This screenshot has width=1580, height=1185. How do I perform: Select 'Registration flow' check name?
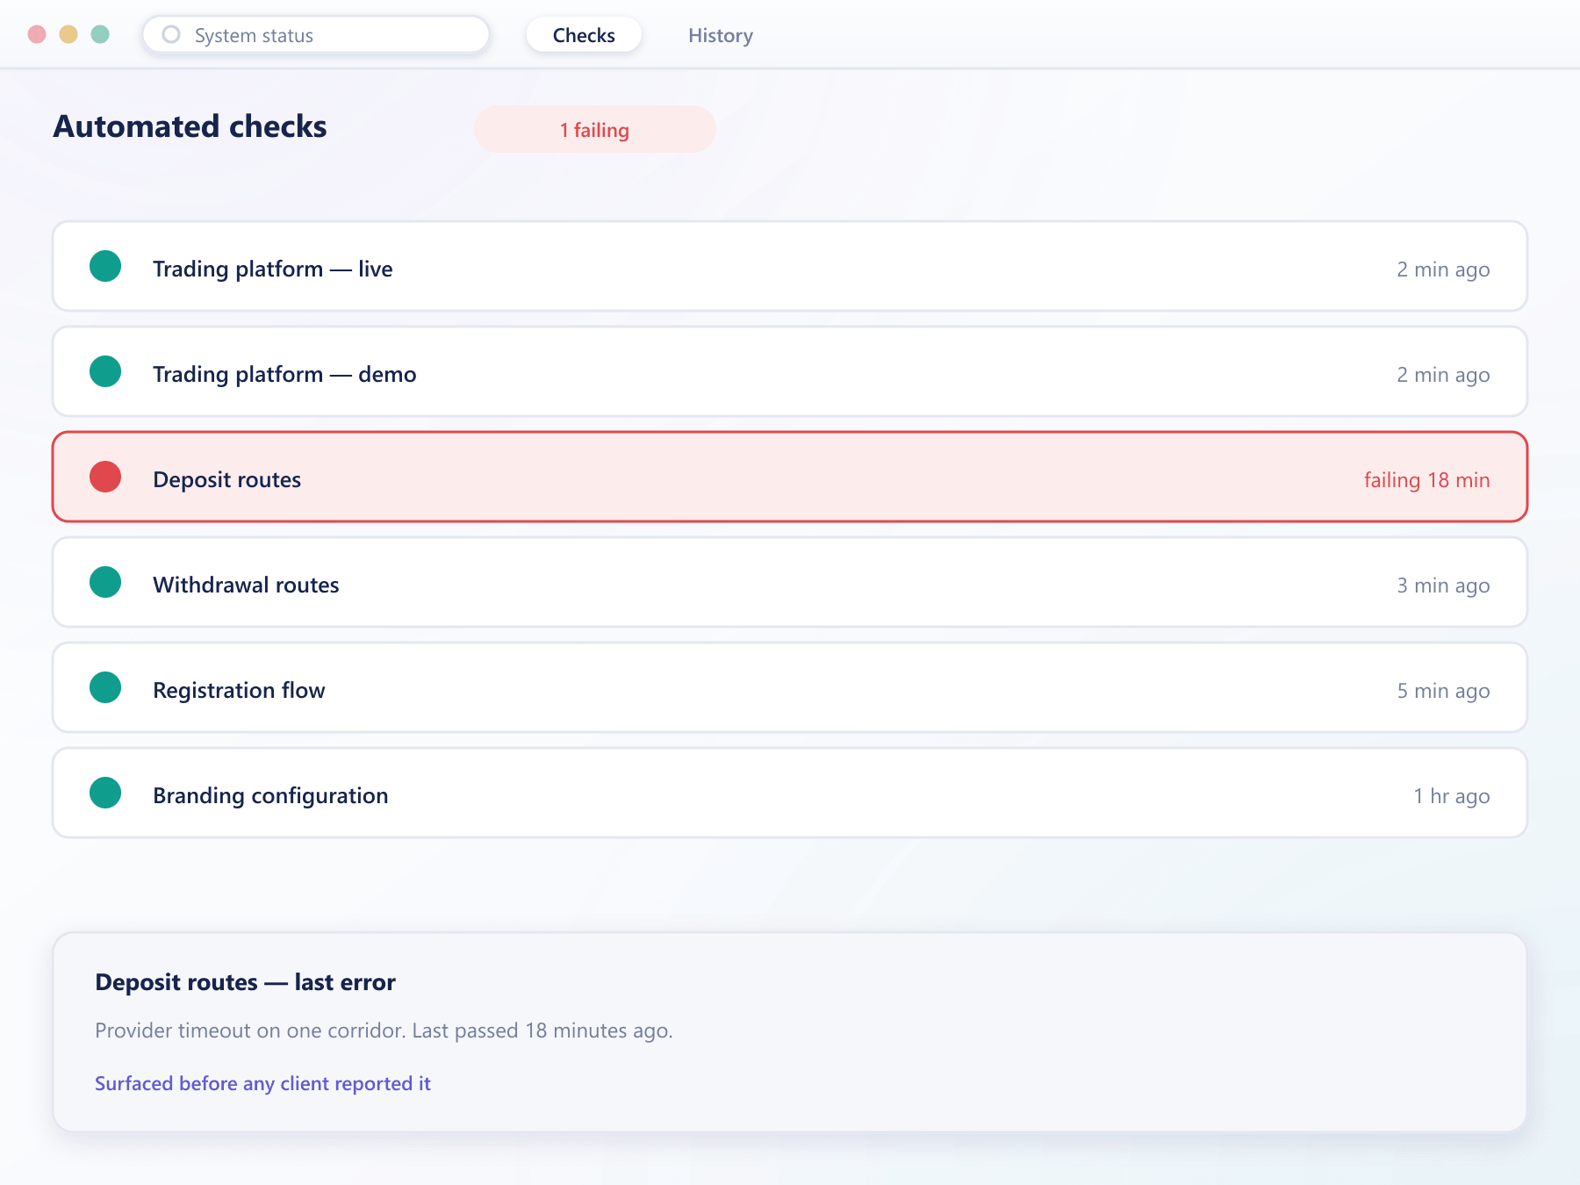click(239, 690)
